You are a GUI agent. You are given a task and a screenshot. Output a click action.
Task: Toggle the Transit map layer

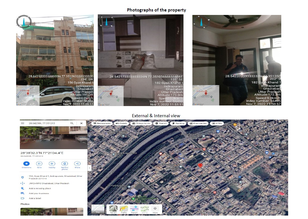(134, 209)
